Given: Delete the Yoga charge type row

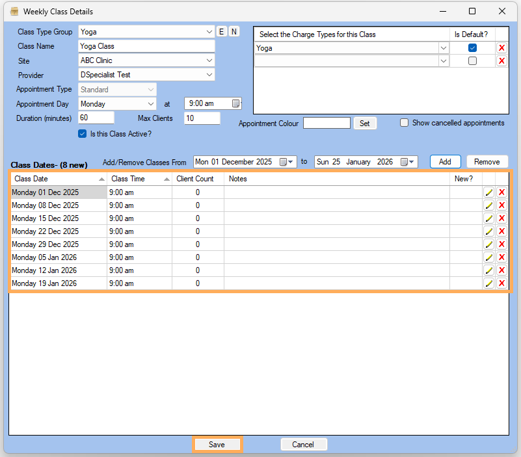Looking at the screenshot, I should 501,48.
